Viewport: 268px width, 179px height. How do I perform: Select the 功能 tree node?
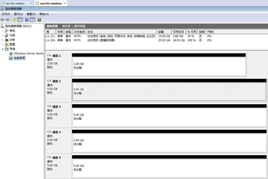pyautogui.click(x=12, y=35)
